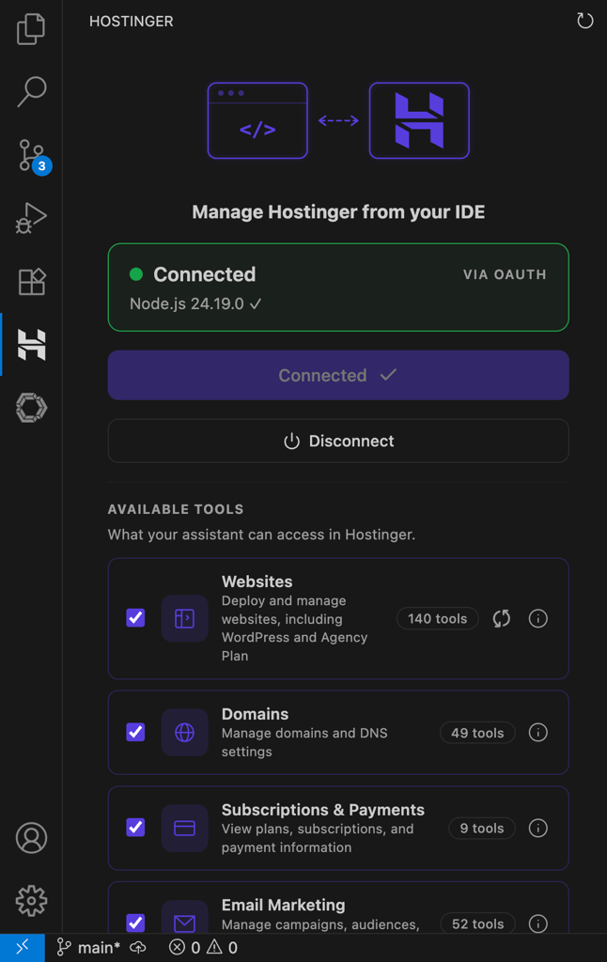Click the 140 tools badge
The height and width of the screenshot is (962, 607).
[438, 618]
